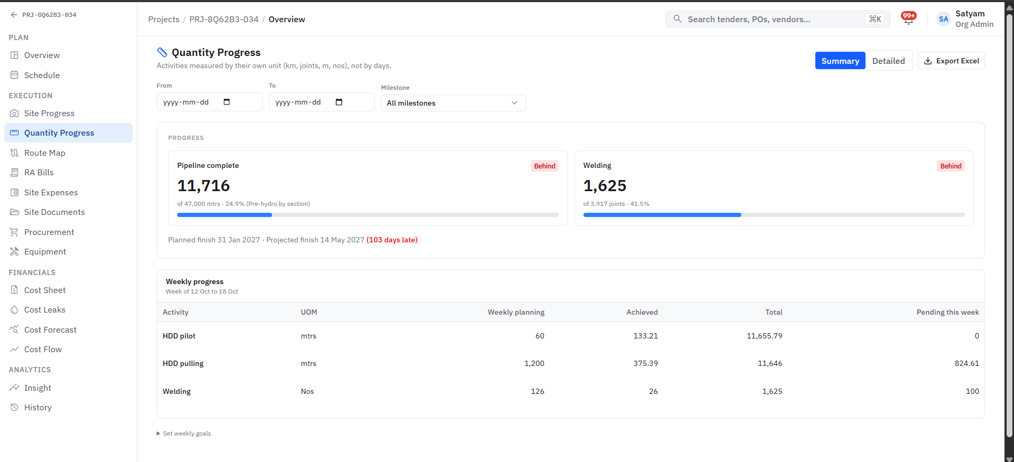Click the RA Bills icon
This screenshot has height=462, width=1014.
(14, 172)
